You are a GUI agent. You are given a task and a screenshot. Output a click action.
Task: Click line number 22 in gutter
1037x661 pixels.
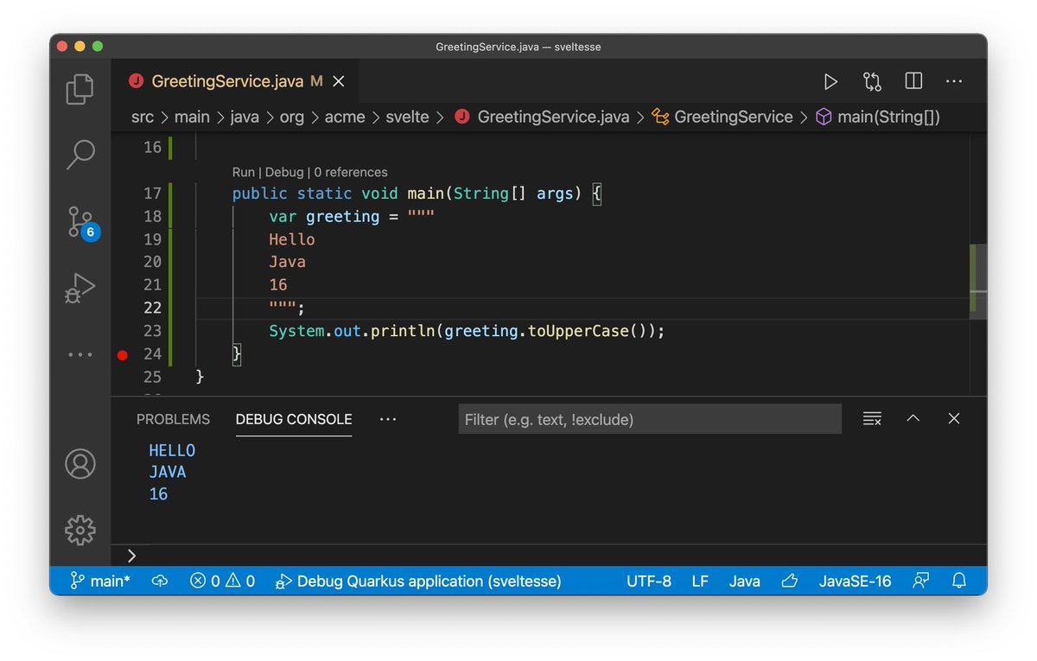tap(152, 308)
